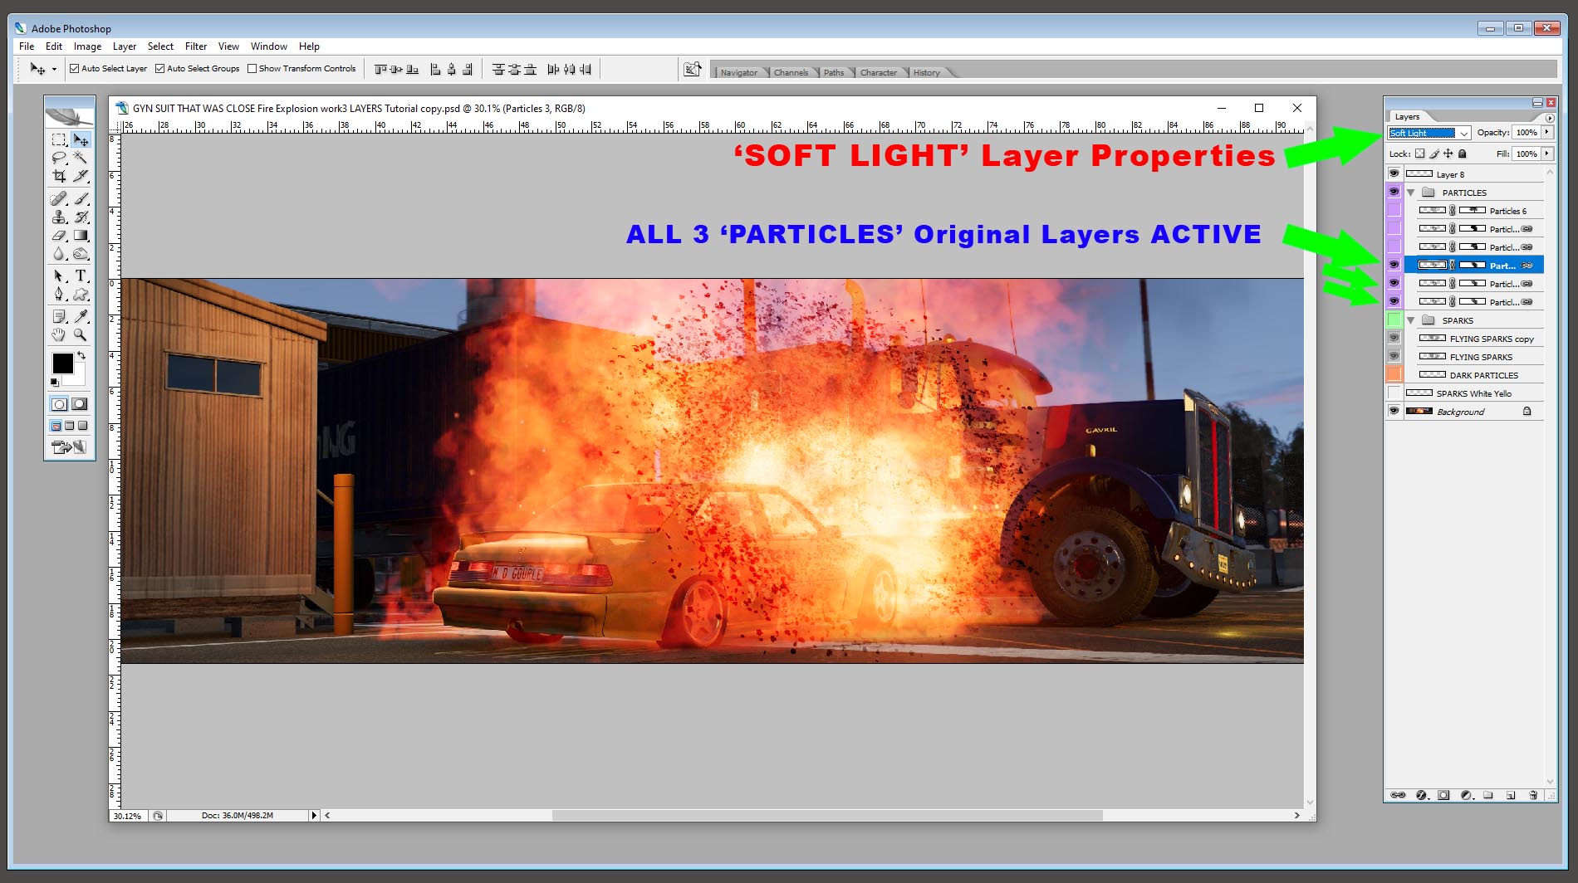Open status bar info options arrow
The height and width of the screenshot is (883, 1578).
pos(314,816)
